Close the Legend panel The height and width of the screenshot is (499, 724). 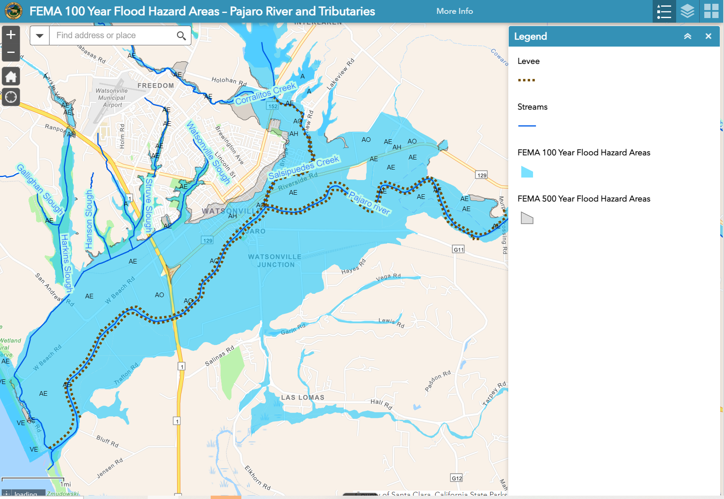(708, 36)
